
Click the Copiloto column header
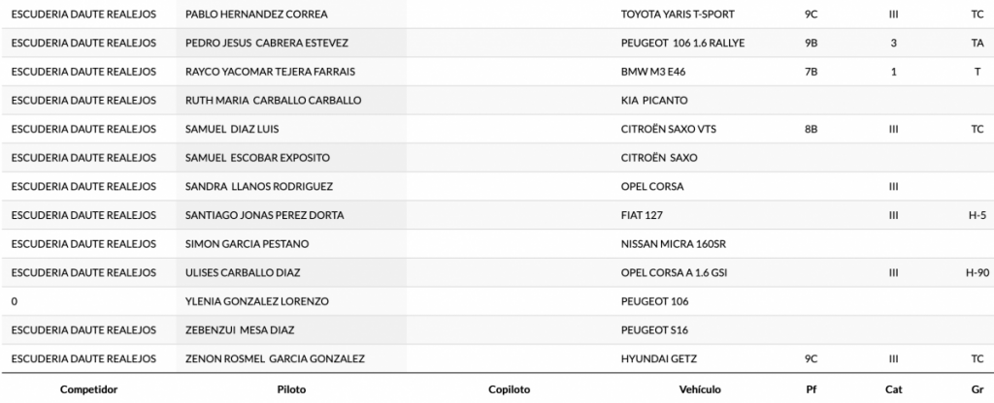click(x=509, y=389)
